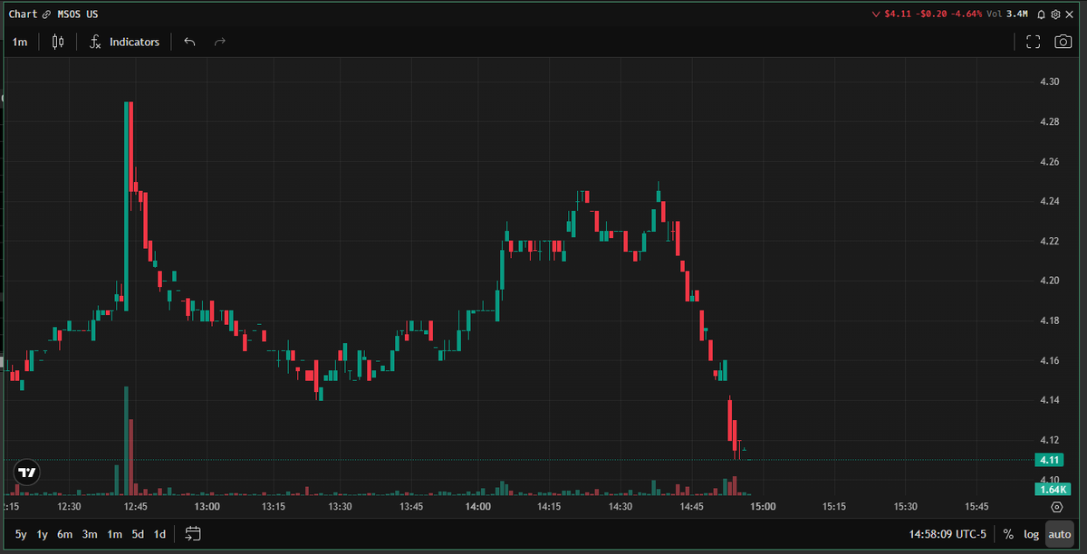The width and height of the screenshot is (1087, 554).
Task: Toggle percent scale mode
Action: tap(1007, 534)
